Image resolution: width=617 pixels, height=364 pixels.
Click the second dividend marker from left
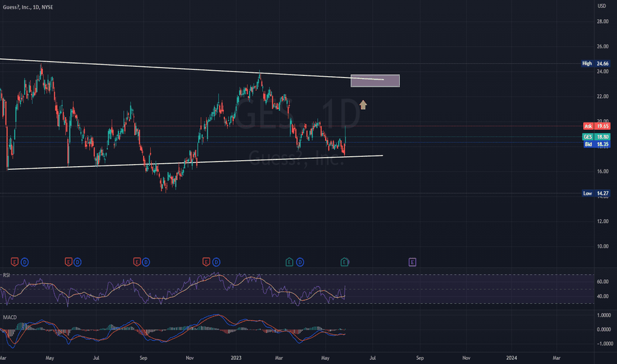77,262
